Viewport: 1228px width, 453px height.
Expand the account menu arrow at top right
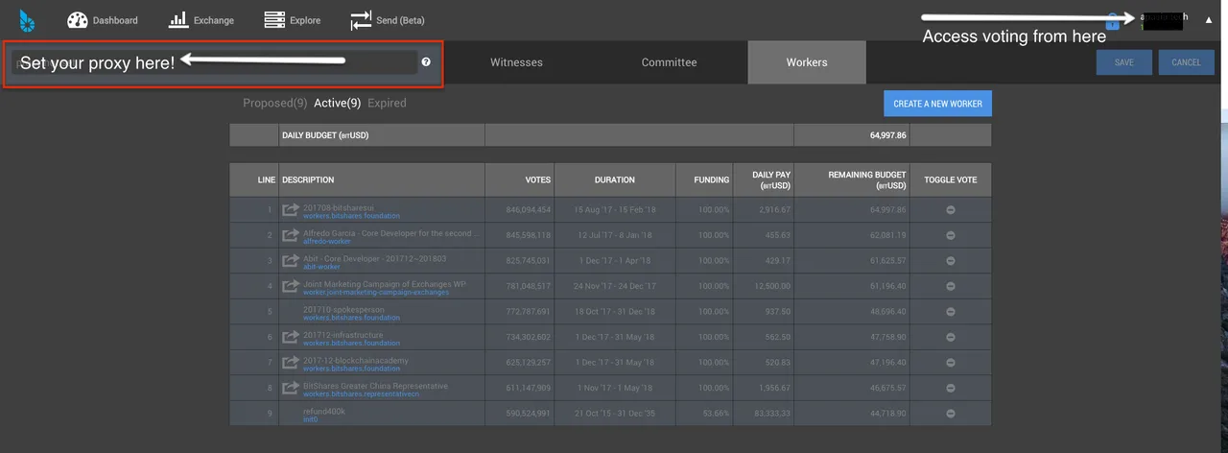coord(1208,20)
